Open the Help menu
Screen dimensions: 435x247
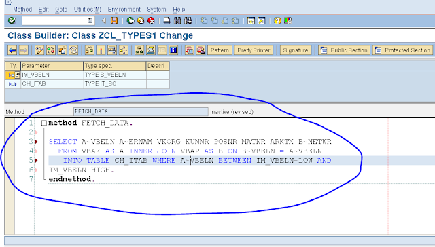(179, 9)
